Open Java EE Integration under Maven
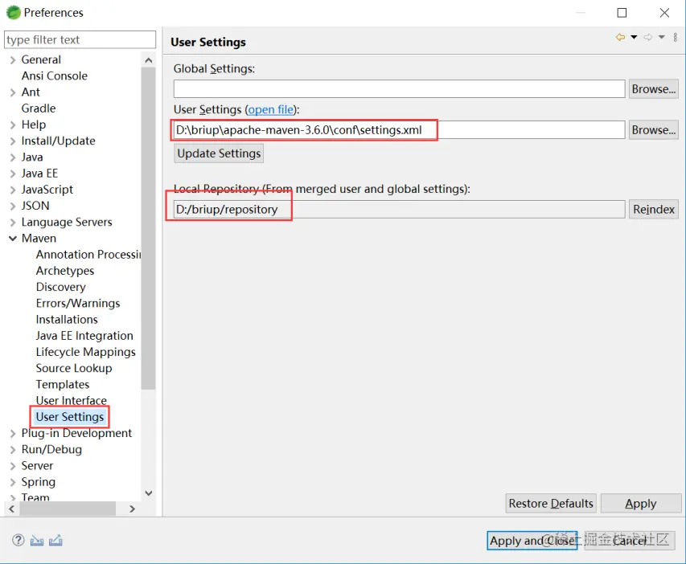The width and height of the screenshot is (686, 564). 84,335
